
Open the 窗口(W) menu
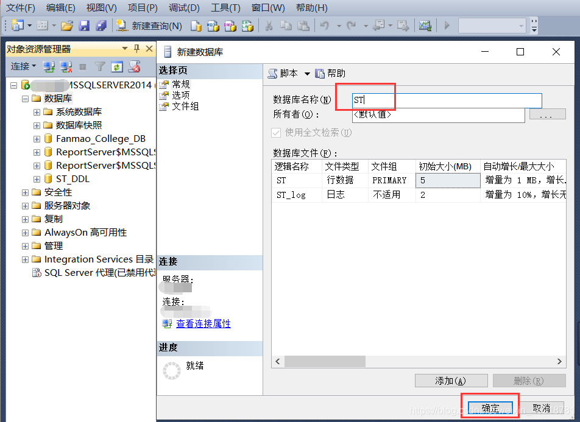268,8
